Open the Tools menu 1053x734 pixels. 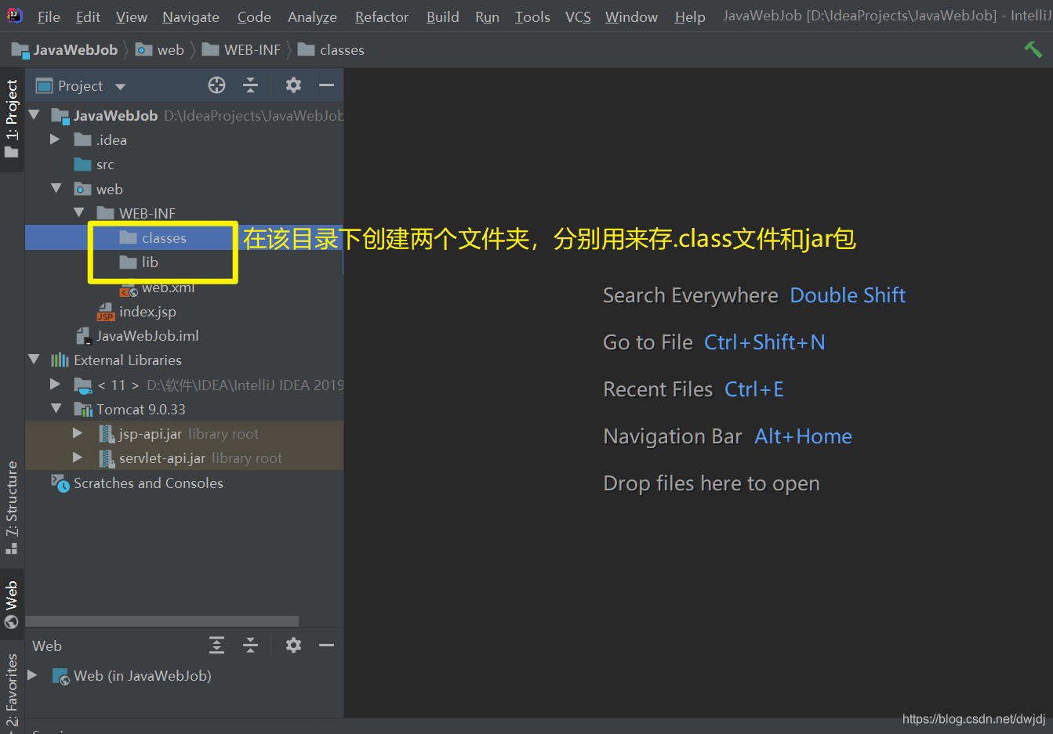pos(532,16)
